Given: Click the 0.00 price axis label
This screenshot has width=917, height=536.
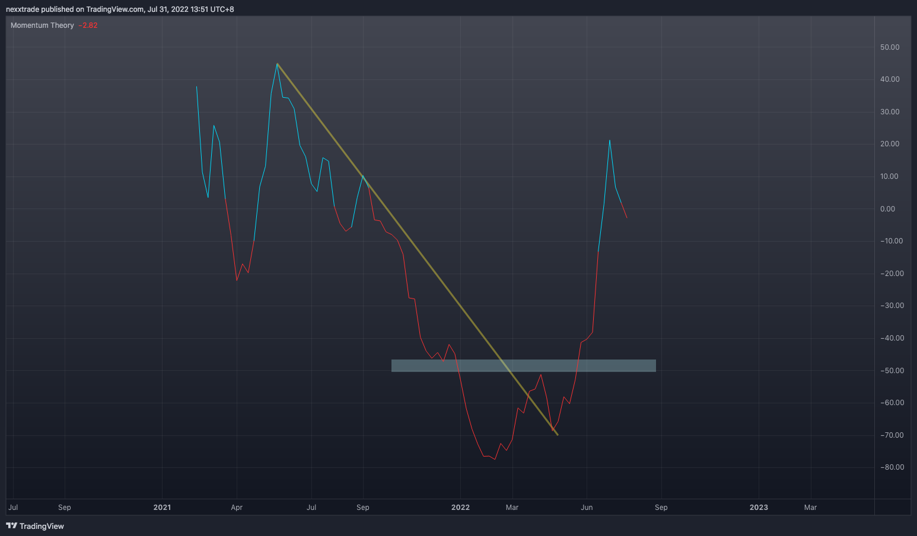Looking at the screenshot, I should [888, 209].
